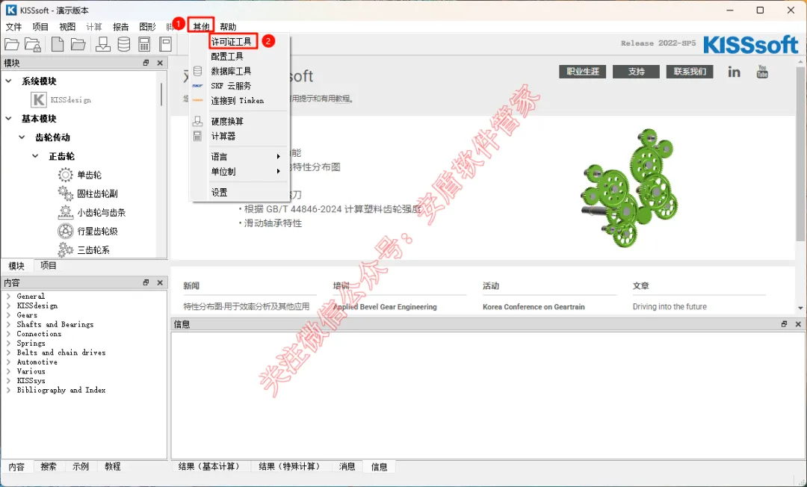
Task: Open the KISSsoft LinkedIn page icon
Action: [x=734, y=72]
